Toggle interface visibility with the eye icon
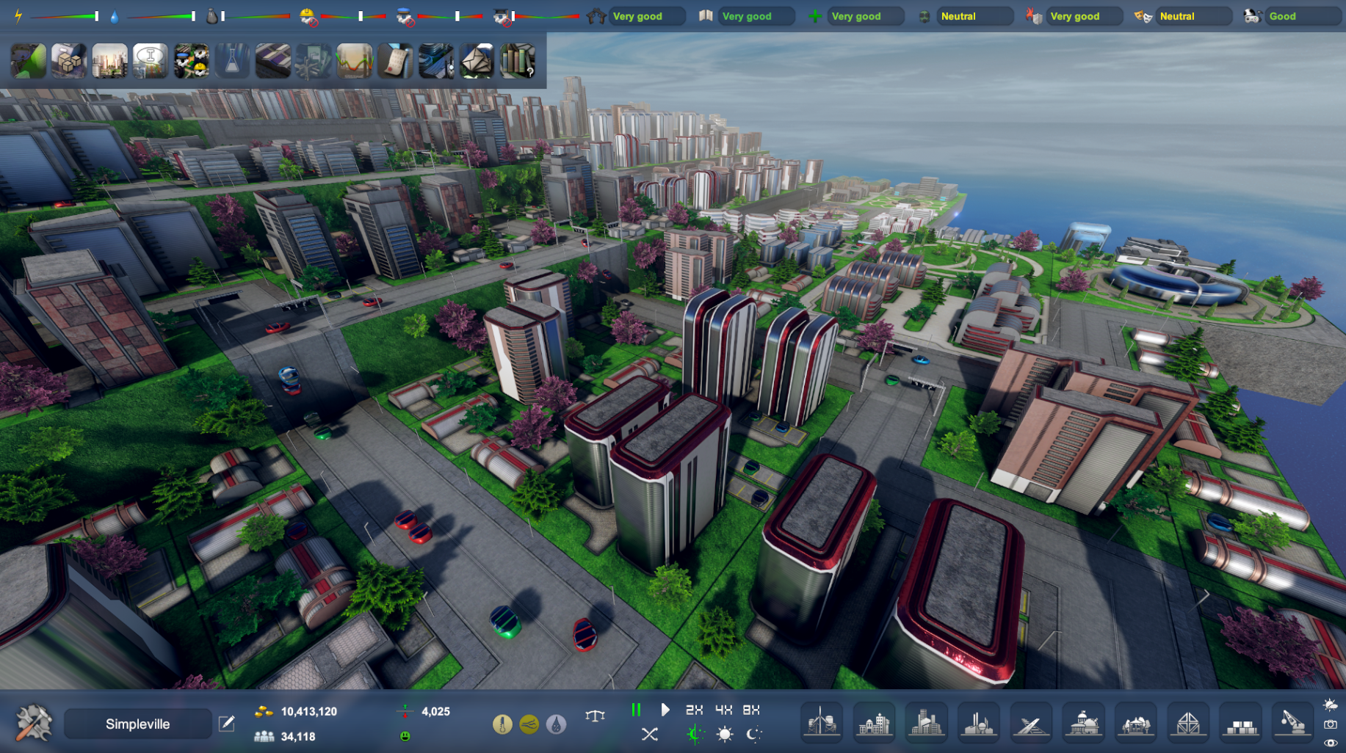Screen dimensions: 1346x753 click(x=1331, y=743)
